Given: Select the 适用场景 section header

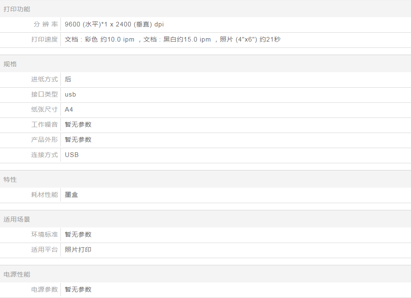Looking at the screenshot, I should point(17,220).
